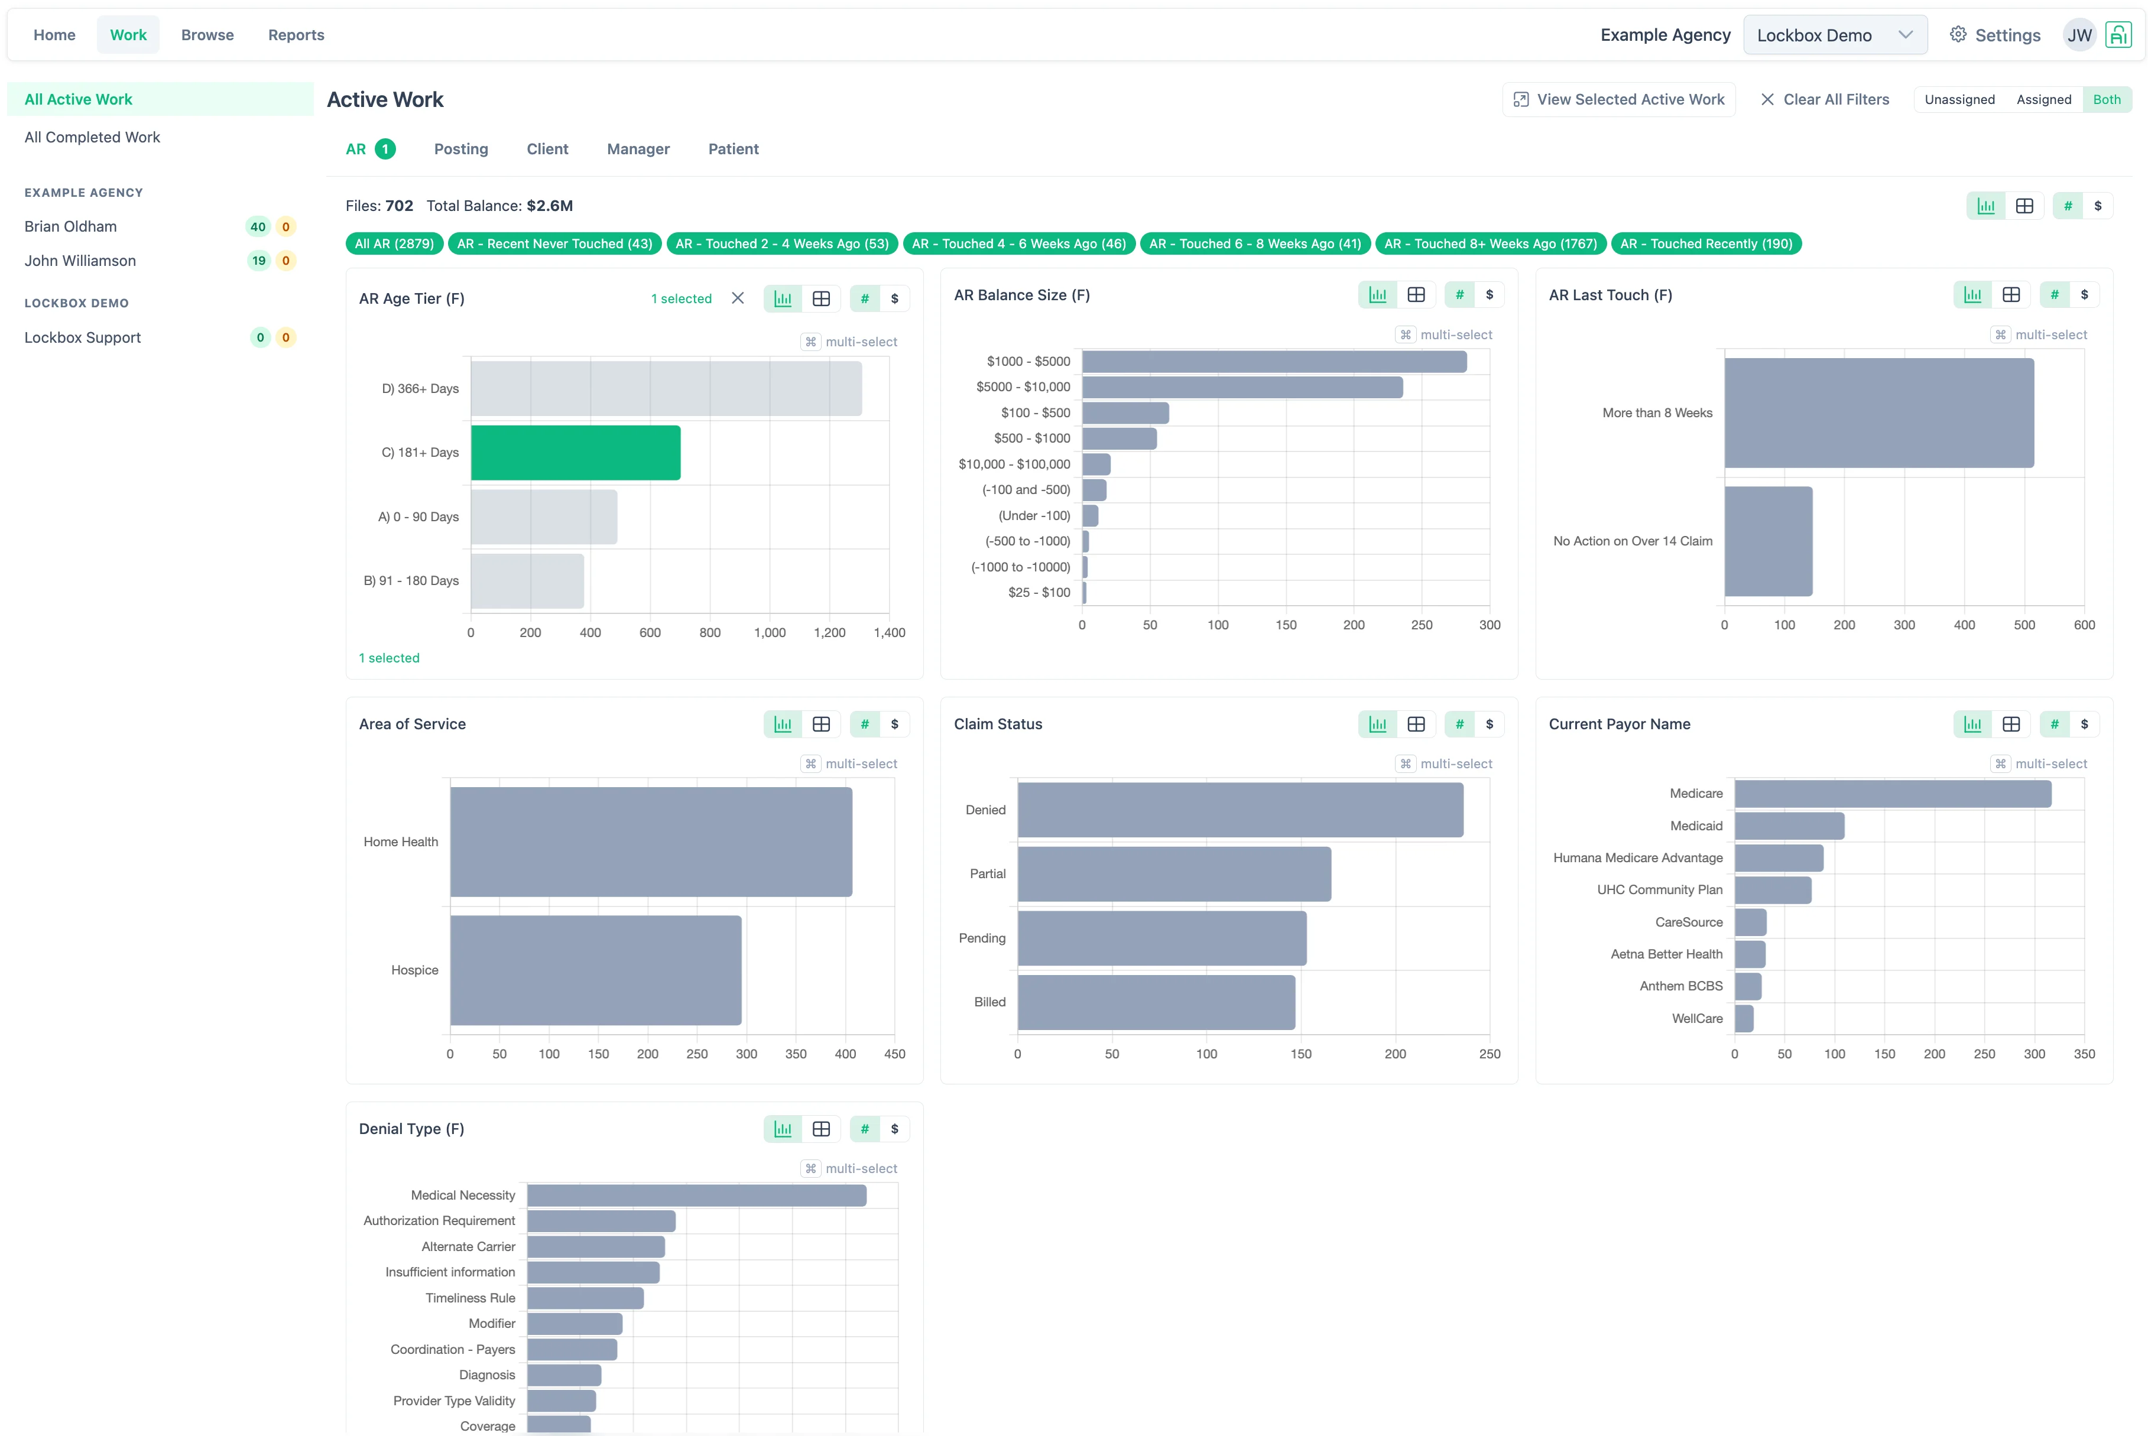Switch to the Client tab
This screenshot has height=1436, width=2148.
click(x=547, y=150)
